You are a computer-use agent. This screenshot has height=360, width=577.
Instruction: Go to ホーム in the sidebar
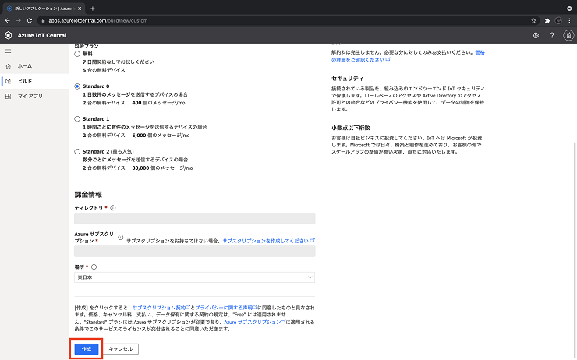[34, 66]
